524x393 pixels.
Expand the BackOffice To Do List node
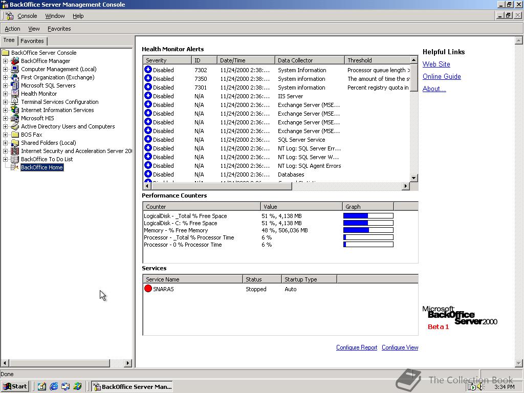5,159
